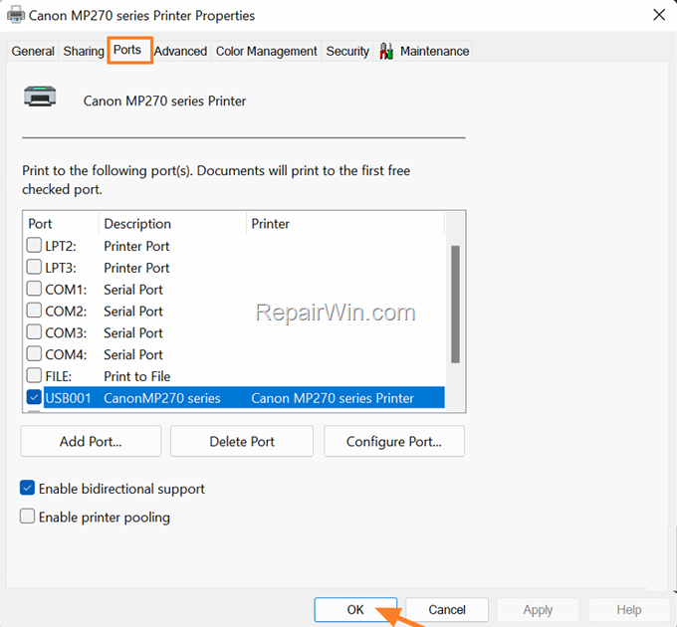The width and height of the screenshot is (677, 627).
Task: Click the Apply button
Action: point(538,610)
